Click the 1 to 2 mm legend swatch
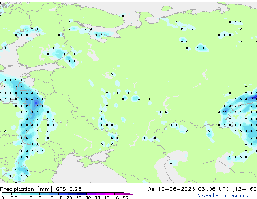 26,194
